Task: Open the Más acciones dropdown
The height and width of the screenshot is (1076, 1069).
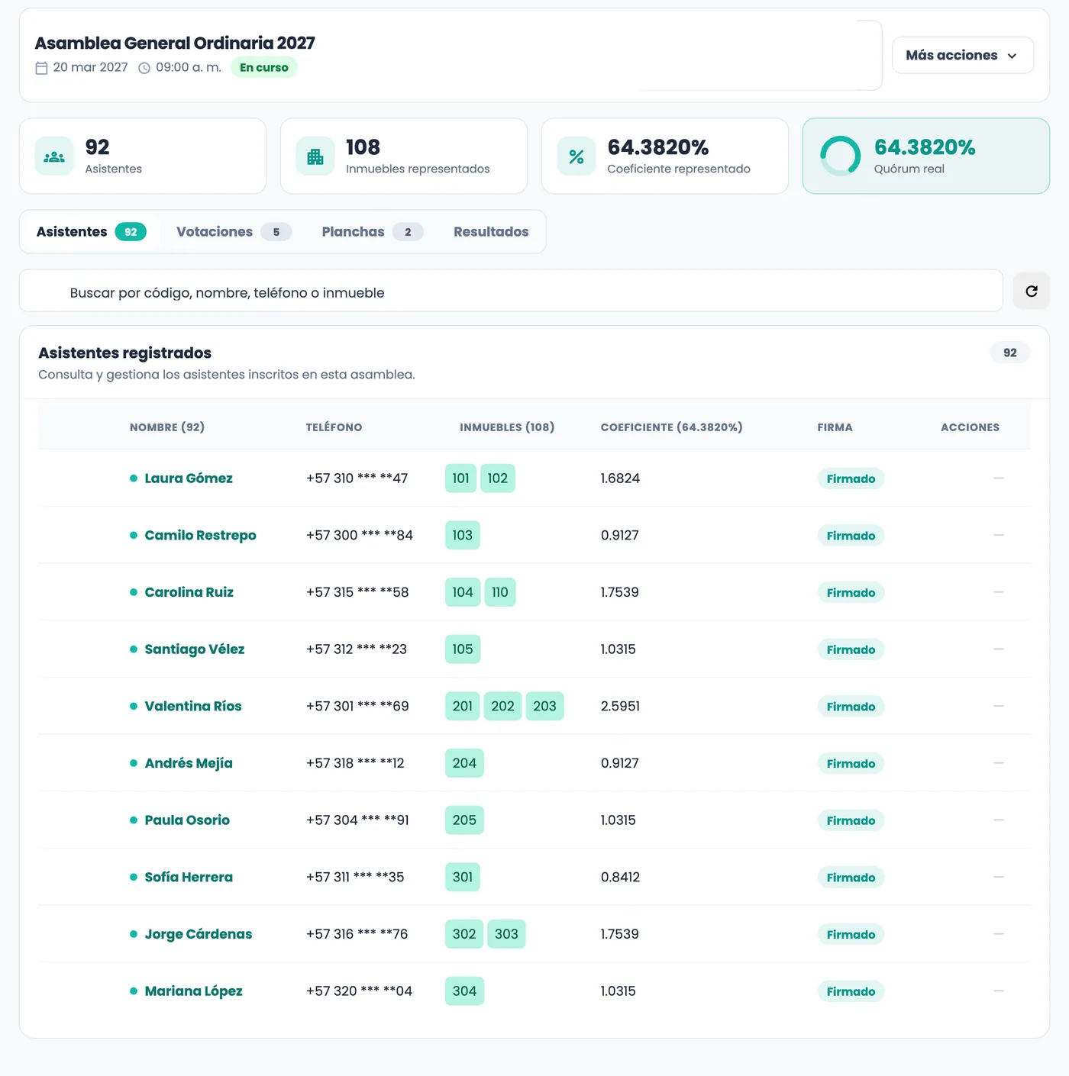Action: coord(963,55)
